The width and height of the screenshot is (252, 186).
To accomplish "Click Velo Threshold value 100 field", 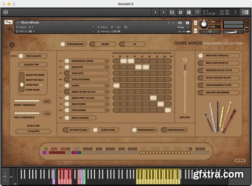I will click(x=47, y=114).
